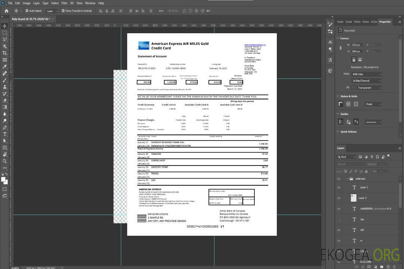
Task: Click the Lock all padlock icon
Action: click(x=366, y=171)
